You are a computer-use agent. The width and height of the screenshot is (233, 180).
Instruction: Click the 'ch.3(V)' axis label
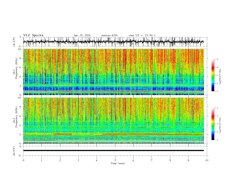tap(14, 151)
